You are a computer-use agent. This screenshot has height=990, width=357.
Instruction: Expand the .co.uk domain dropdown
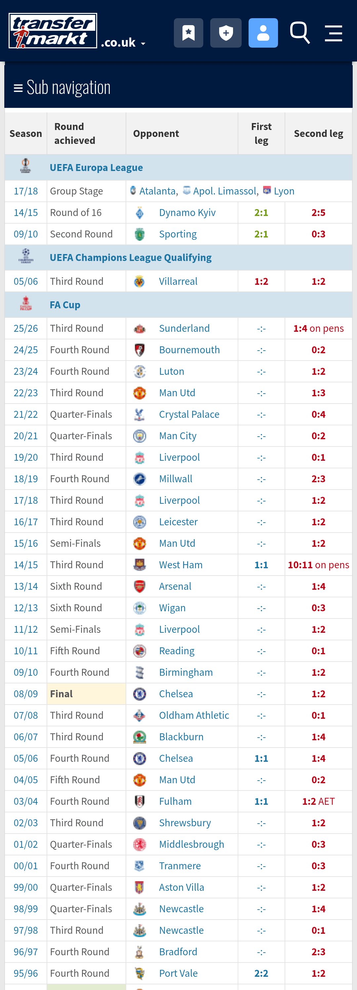click(x=123, y=43)
